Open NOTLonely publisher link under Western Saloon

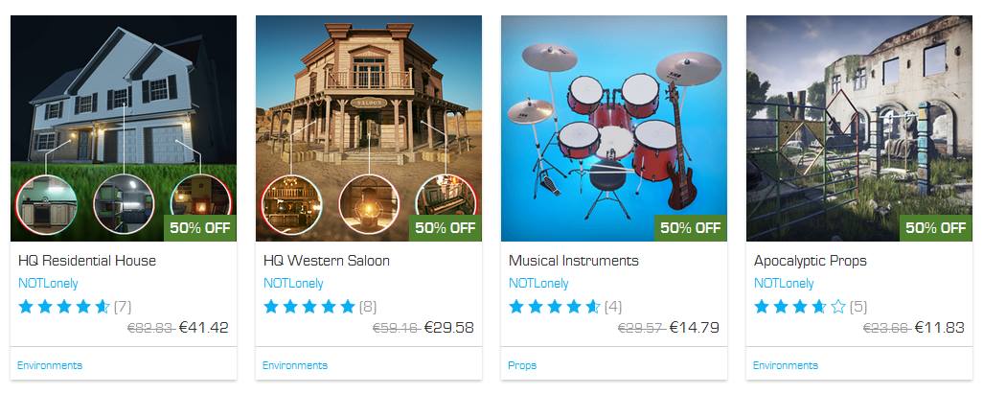point(293,284)
